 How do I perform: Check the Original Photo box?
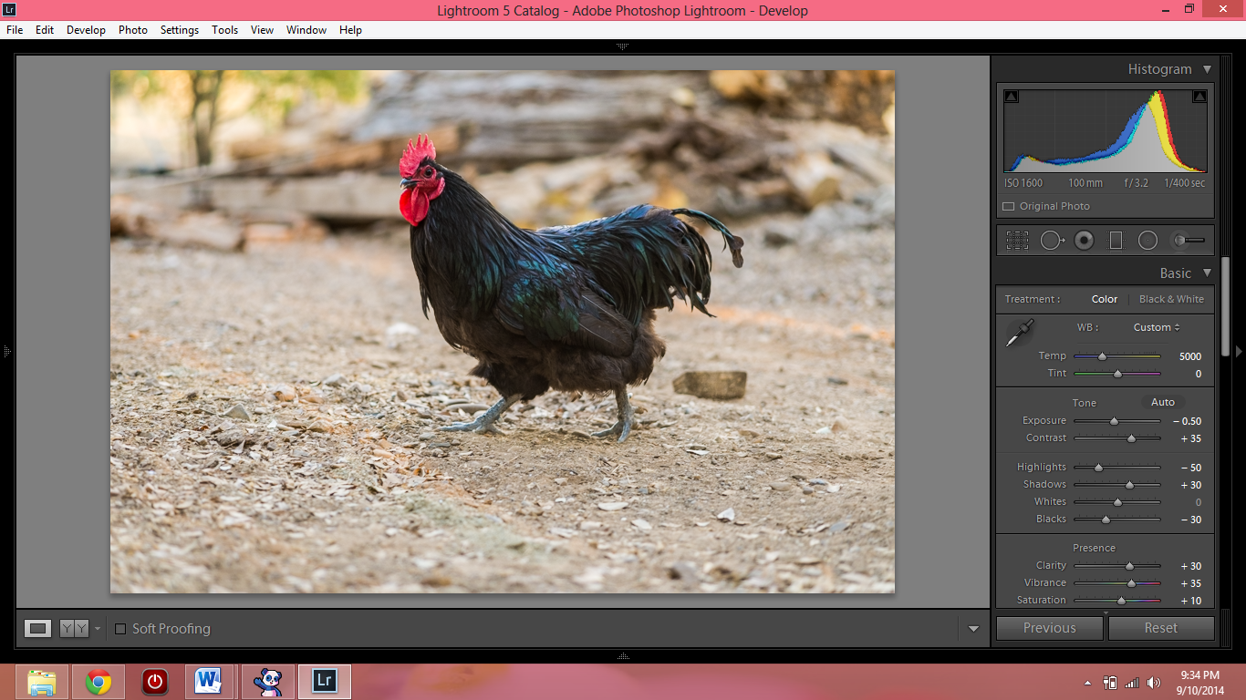pos(1008,207)
